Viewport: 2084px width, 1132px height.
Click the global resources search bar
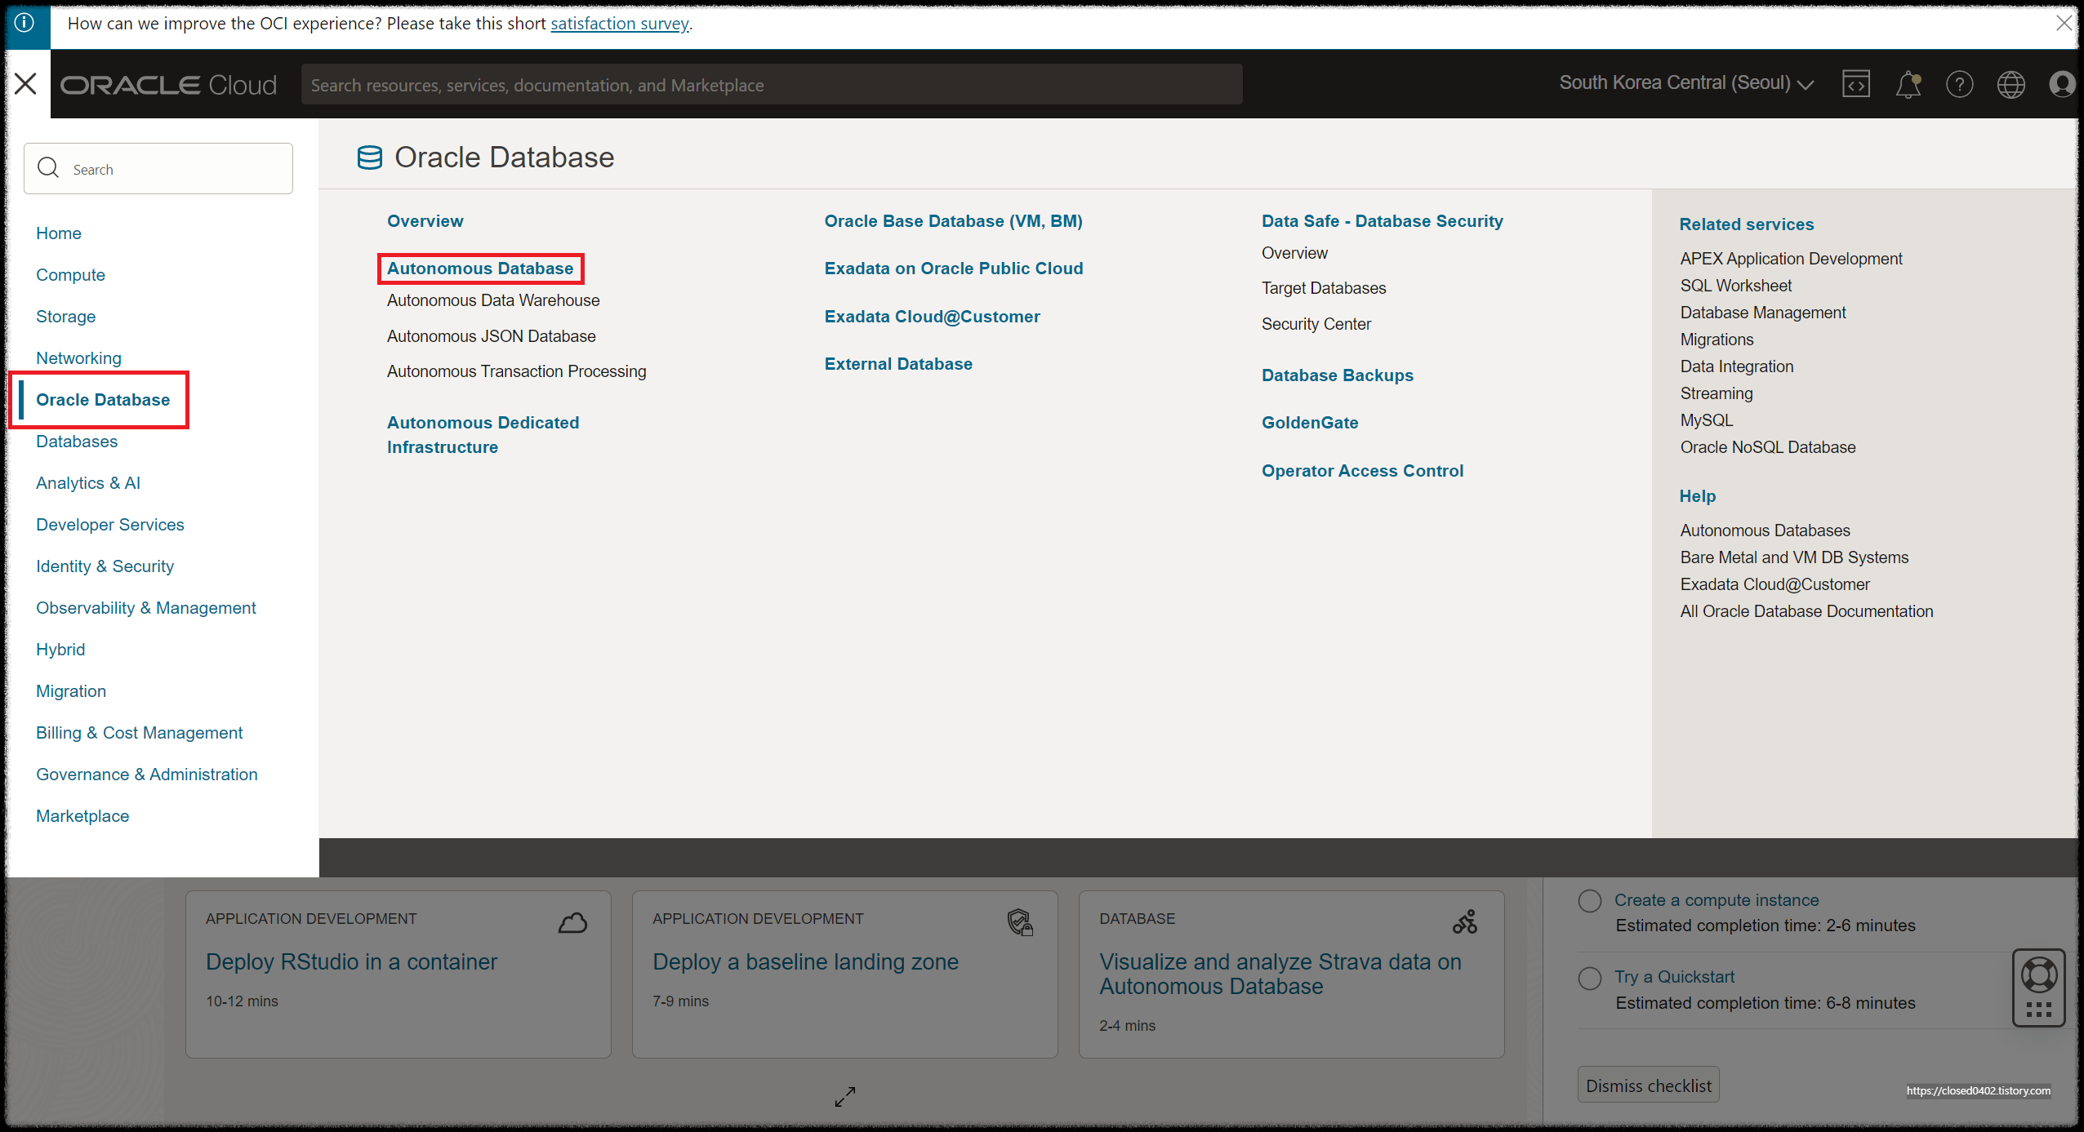click(x=771, y=85)
